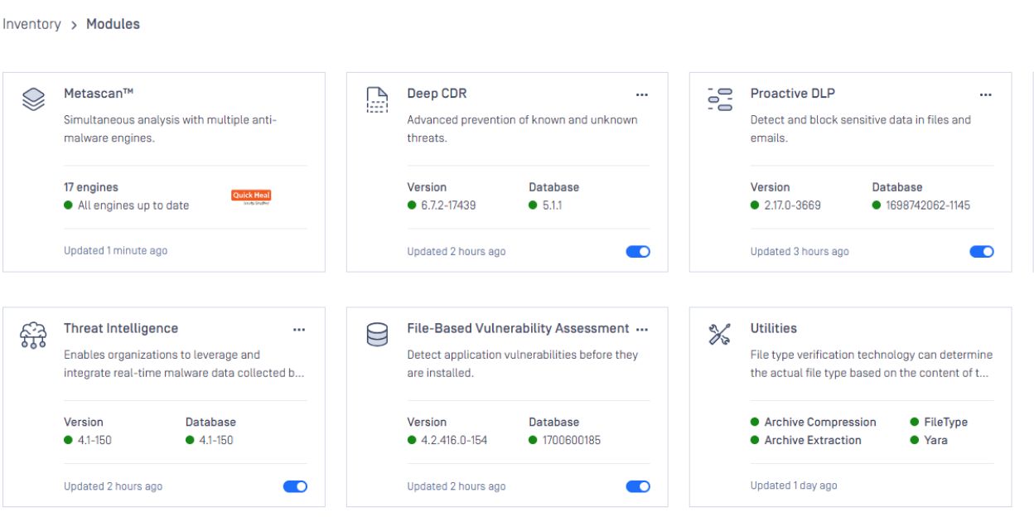The image size is (1034, 517).
Task: Click the 17 engines label in Metascan
Action: point(91,187)
